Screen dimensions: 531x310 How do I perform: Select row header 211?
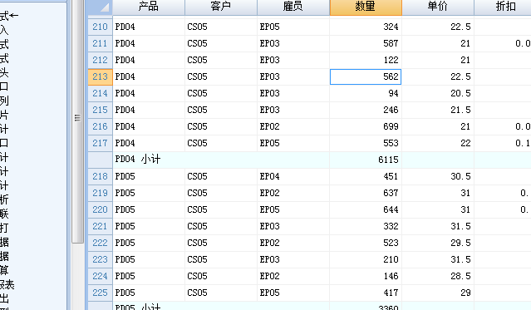tap(101, 43)
